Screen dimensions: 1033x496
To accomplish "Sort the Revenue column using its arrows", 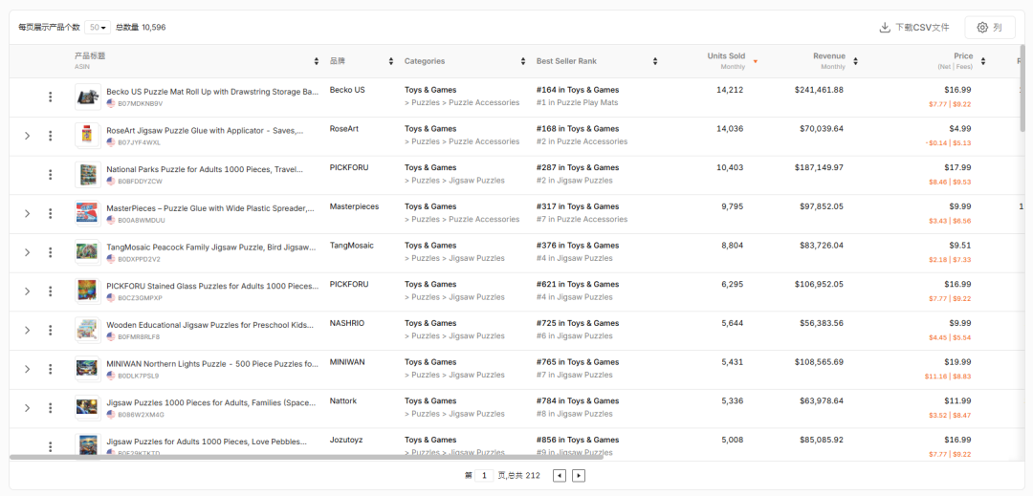I will click(855, 61).
